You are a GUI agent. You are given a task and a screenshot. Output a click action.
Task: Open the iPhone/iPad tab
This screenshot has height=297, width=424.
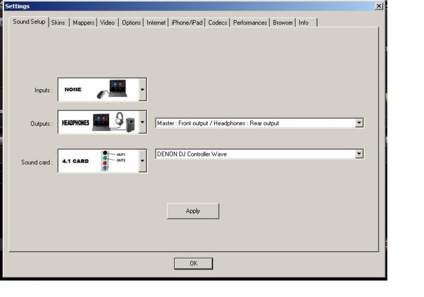187,23
